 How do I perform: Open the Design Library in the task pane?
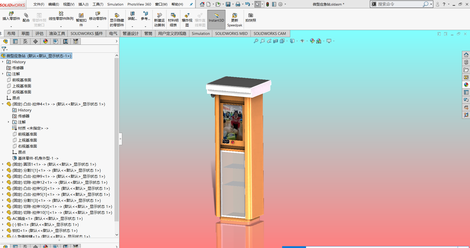tap(466, 63)
